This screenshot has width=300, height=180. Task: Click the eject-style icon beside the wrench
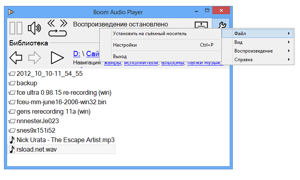[x=201, y=25]
